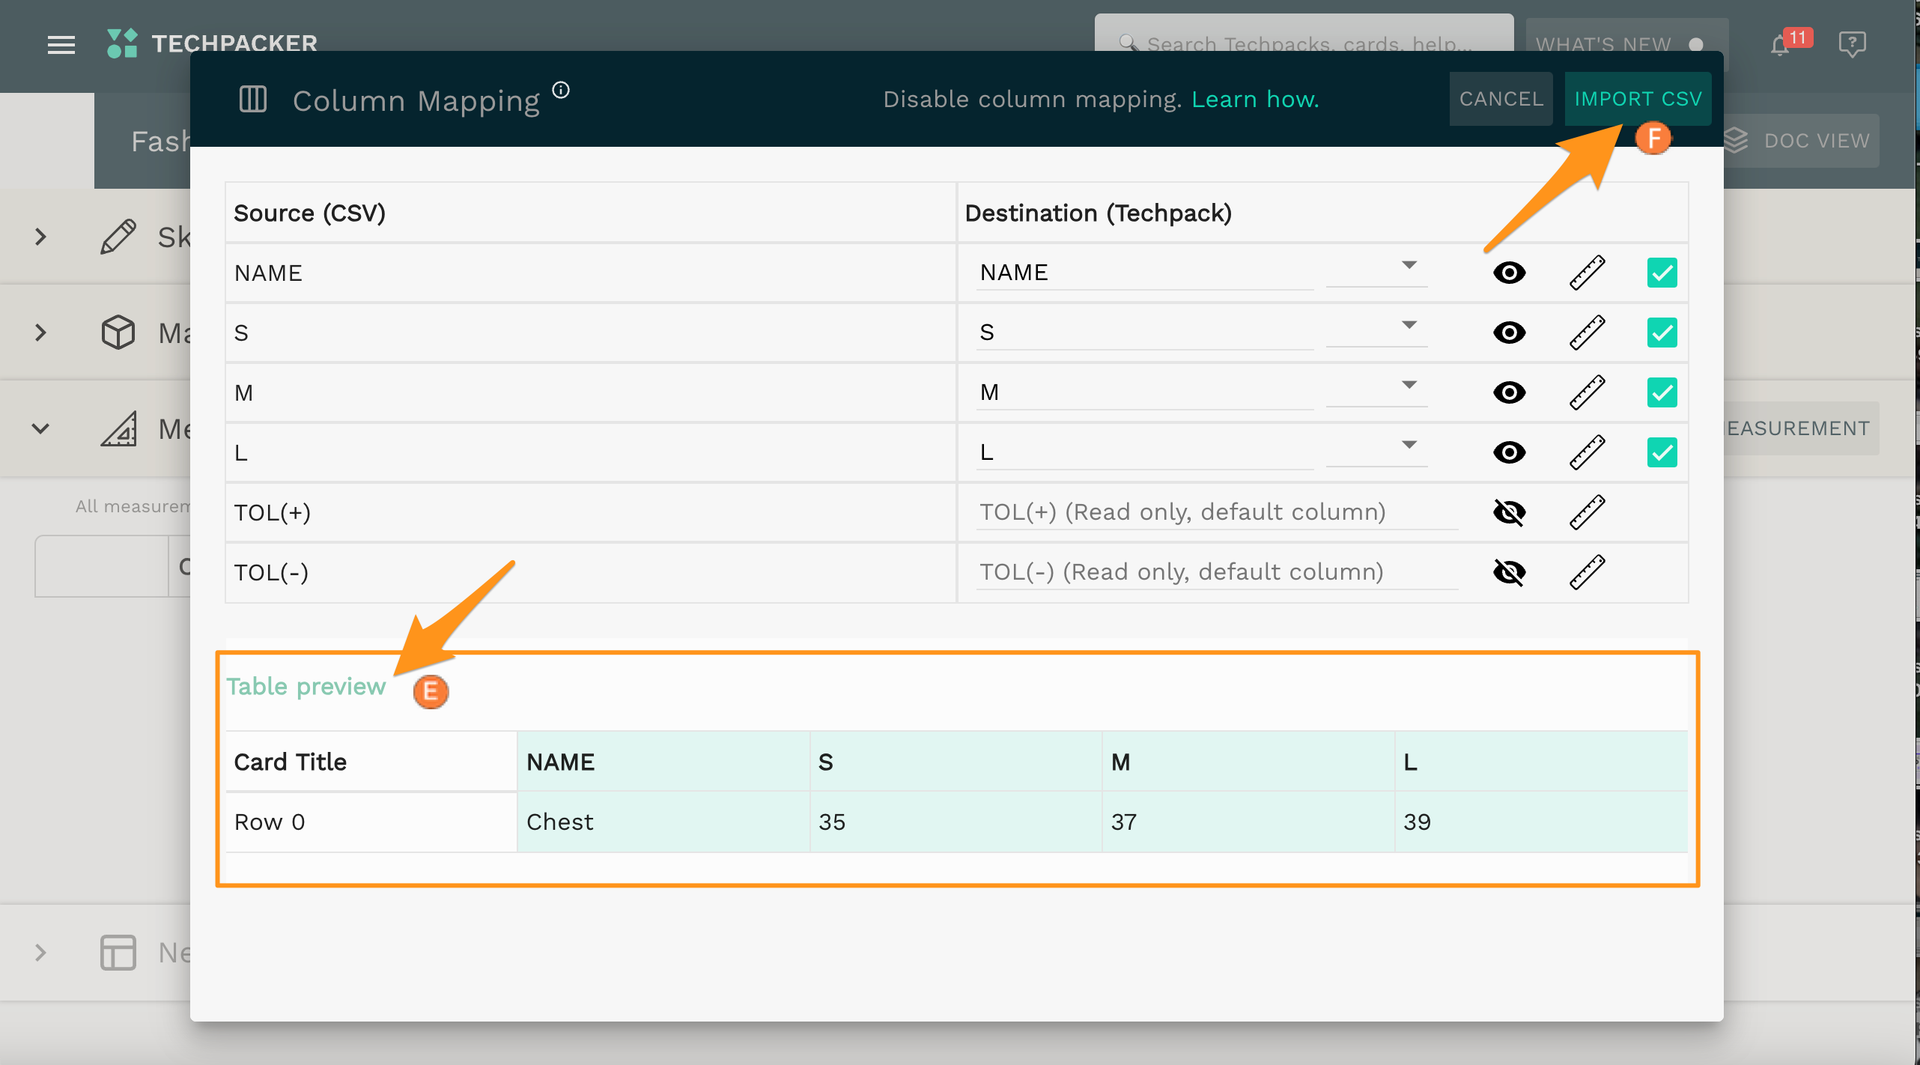Click the Techpacker logo
Viewport: 1920px width, 1065px height.
click(212, 43)
